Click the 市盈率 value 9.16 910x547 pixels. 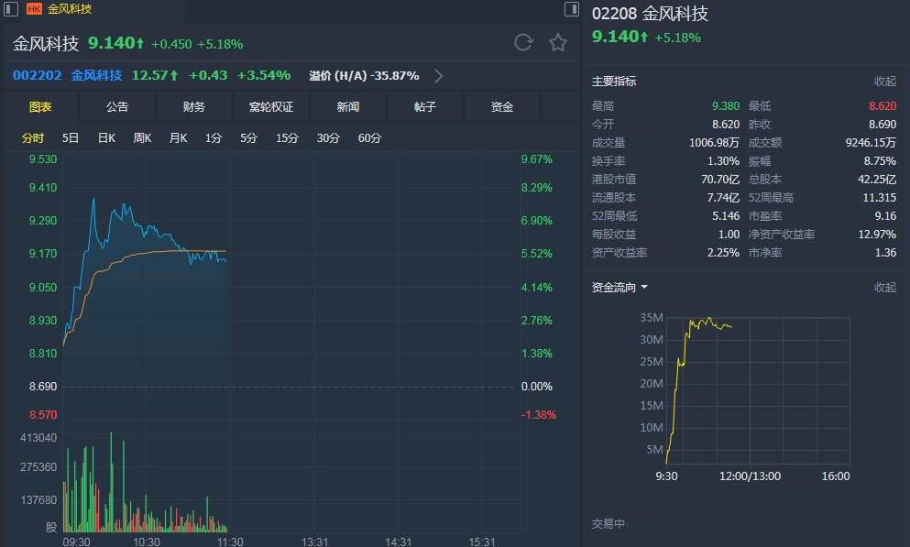885,216
